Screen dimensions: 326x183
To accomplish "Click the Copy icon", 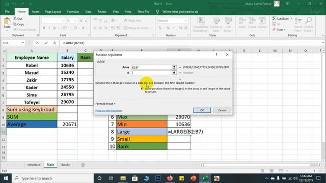I will (x=15, y=24).
